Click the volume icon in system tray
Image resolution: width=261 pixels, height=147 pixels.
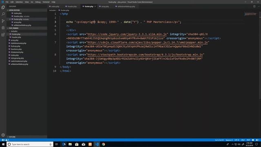239,144
